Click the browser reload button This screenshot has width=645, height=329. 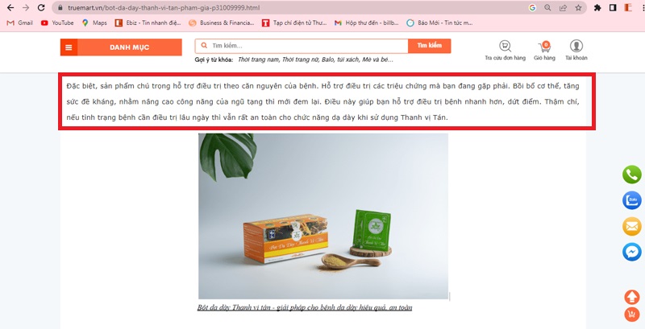(x=41, y=7)
